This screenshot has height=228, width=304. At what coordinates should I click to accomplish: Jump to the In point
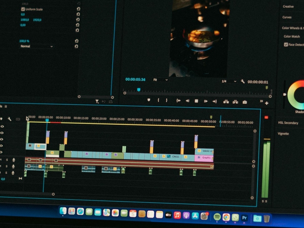click(x=178, y=101)
